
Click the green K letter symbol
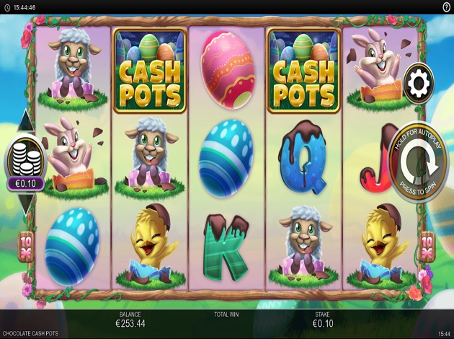[x=226, y=247]
